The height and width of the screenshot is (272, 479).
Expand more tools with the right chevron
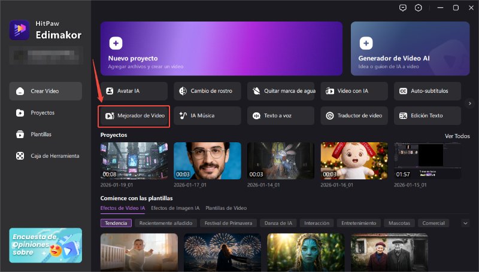pyautogui.click(x=470, y=103)
